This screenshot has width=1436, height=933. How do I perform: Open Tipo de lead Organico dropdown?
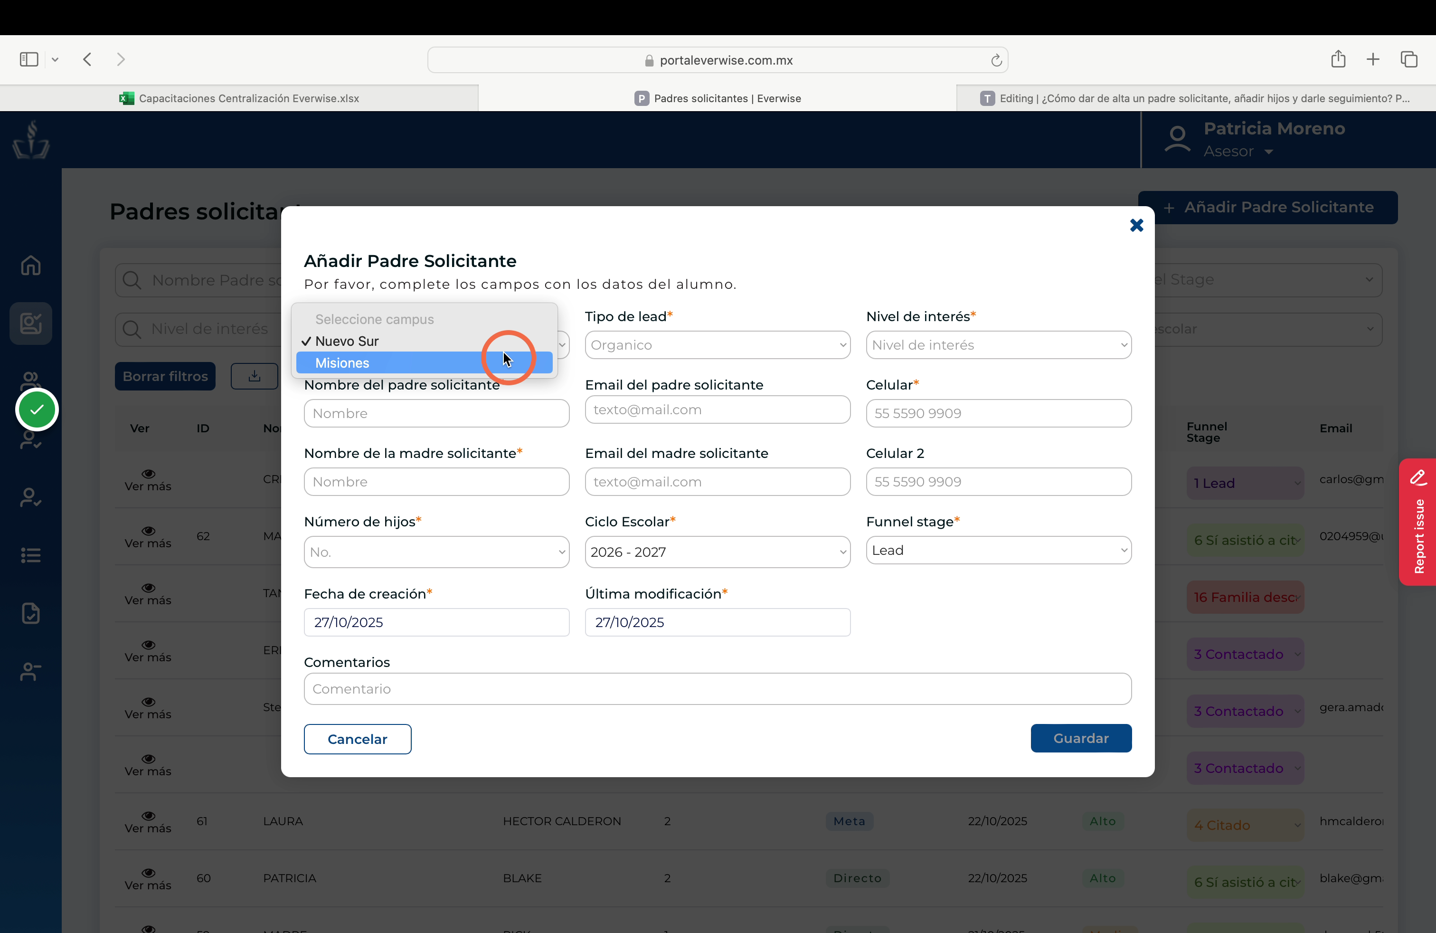click(718, 344)
